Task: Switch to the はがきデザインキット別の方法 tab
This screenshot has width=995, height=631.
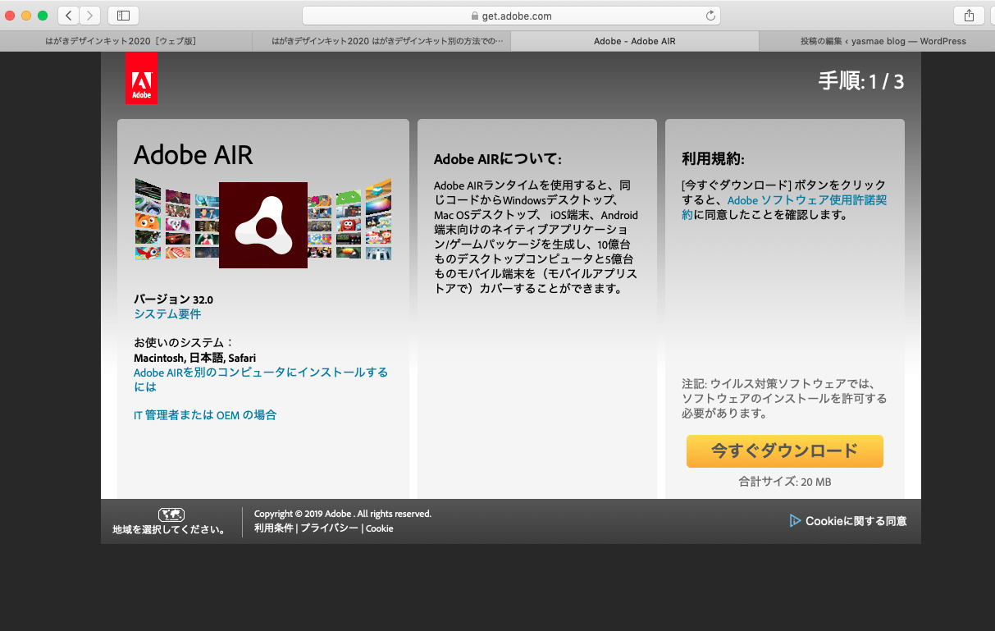Action: (381, 41)
